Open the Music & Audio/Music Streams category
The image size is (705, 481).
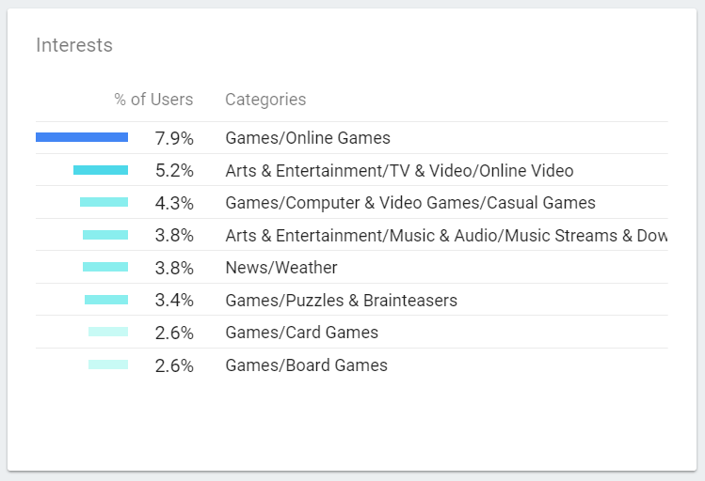[446, 236]
